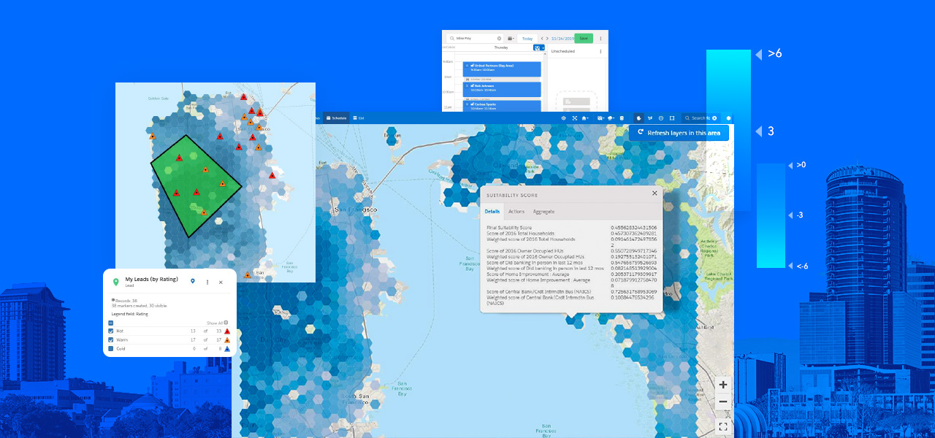935x438 pixels.
Task: Toggle the select-all checkbox in My Leads legend
Action: tap(111, 323)
